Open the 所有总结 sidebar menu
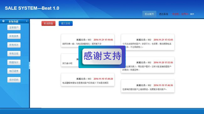 tap(14, 54)
